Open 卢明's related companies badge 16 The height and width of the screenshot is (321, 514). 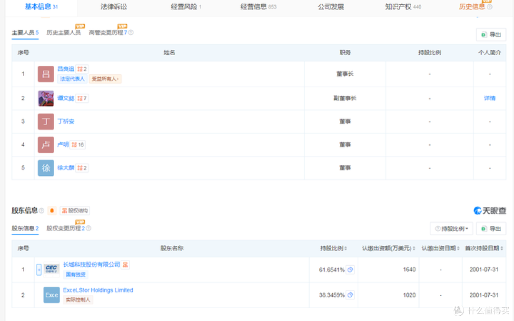click(x=78, y=145)
